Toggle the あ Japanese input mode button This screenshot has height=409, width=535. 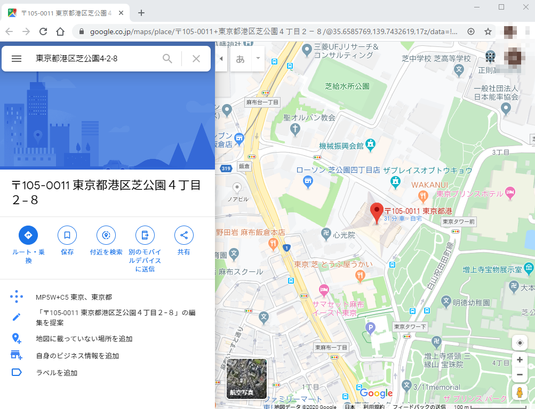pyautogui.click(x=239, y=59)
